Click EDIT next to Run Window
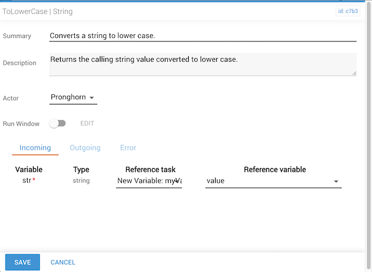The image size is (372, 272). [x=87, y=123]
